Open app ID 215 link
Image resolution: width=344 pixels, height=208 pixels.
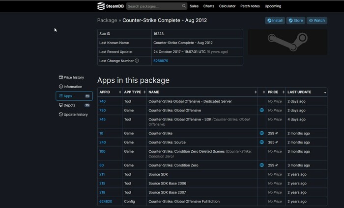coord(102,184)
